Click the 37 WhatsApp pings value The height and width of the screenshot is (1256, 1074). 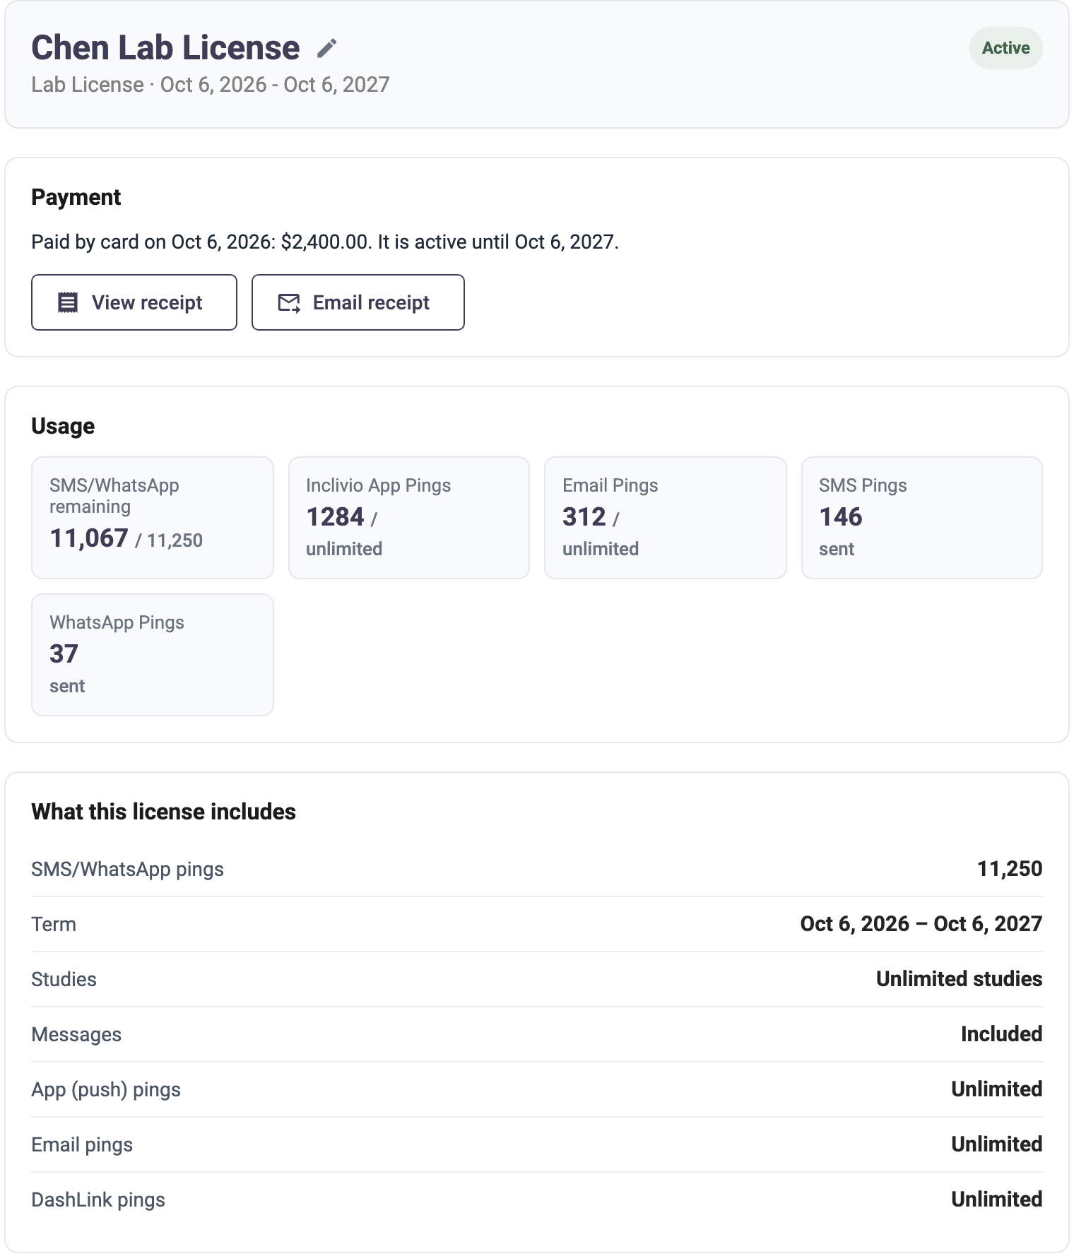pos(64,654)
